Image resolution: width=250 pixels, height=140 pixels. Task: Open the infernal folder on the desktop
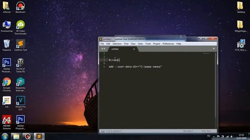pyautogui.click(x=7, y=7)
